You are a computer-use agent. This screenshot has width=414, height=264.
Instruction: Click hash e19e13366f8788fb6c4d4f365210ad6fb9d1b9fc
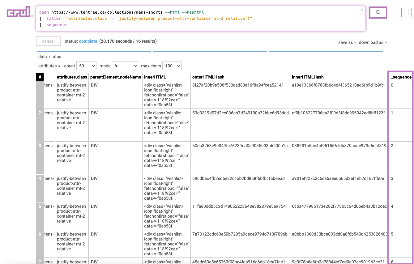point(338,85)
